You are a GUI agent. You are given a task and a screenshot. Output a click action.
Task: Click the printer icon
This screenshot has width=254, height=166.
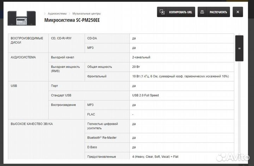pos(202,12)
